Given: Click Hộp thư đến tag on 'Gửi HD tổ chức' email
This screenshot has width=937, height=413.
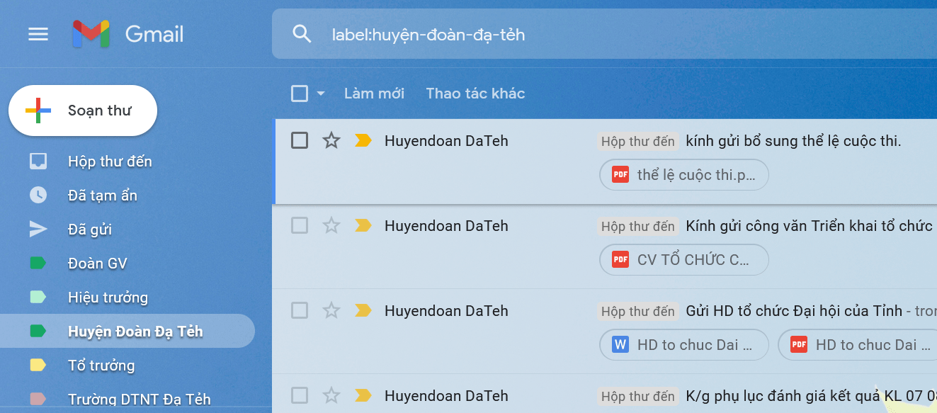Looking at the screenshot, I should click(x=637, y=311).
